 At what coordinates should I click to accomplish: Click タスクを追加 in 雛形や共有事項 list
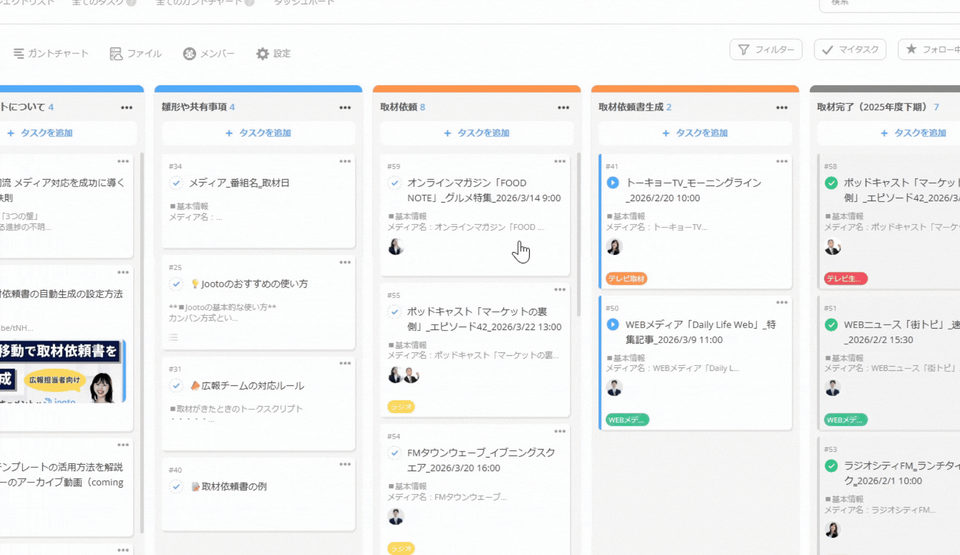[x=258, y=133]
